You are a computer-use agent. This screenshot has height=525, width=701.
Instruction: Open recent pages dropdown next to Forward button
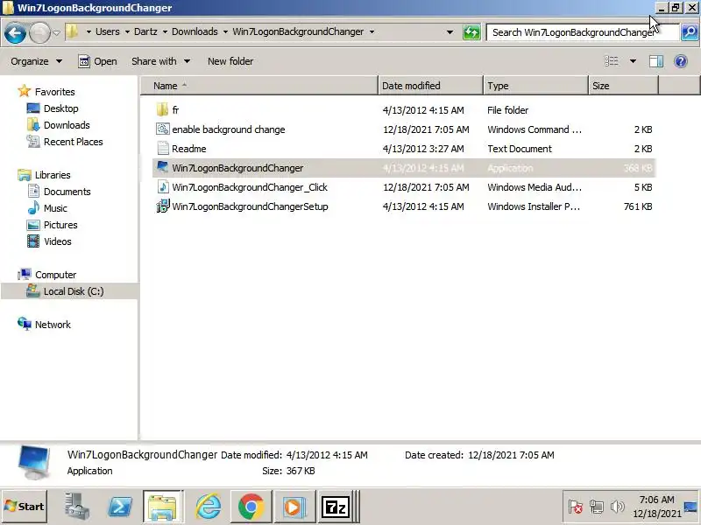pyautogui.click(x=56, y=32)
